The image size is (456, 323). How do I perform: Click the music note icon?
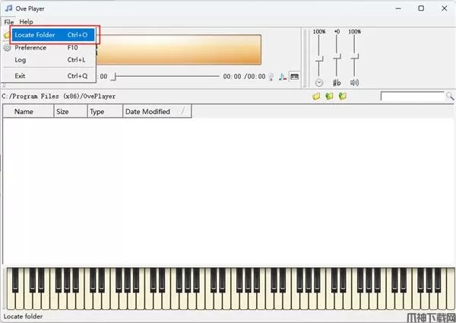[x=283, y=77]
